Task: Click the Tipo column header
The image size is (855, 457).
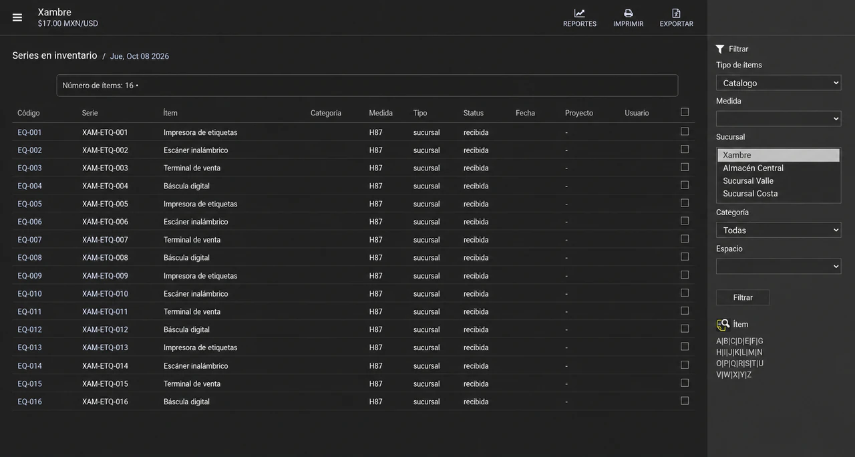Action: coord(420,113)
